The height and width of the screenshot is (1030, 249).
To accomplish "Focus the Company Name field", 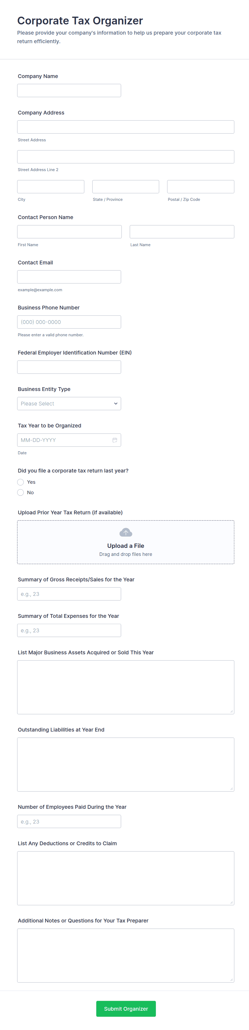I will [69, 90].
